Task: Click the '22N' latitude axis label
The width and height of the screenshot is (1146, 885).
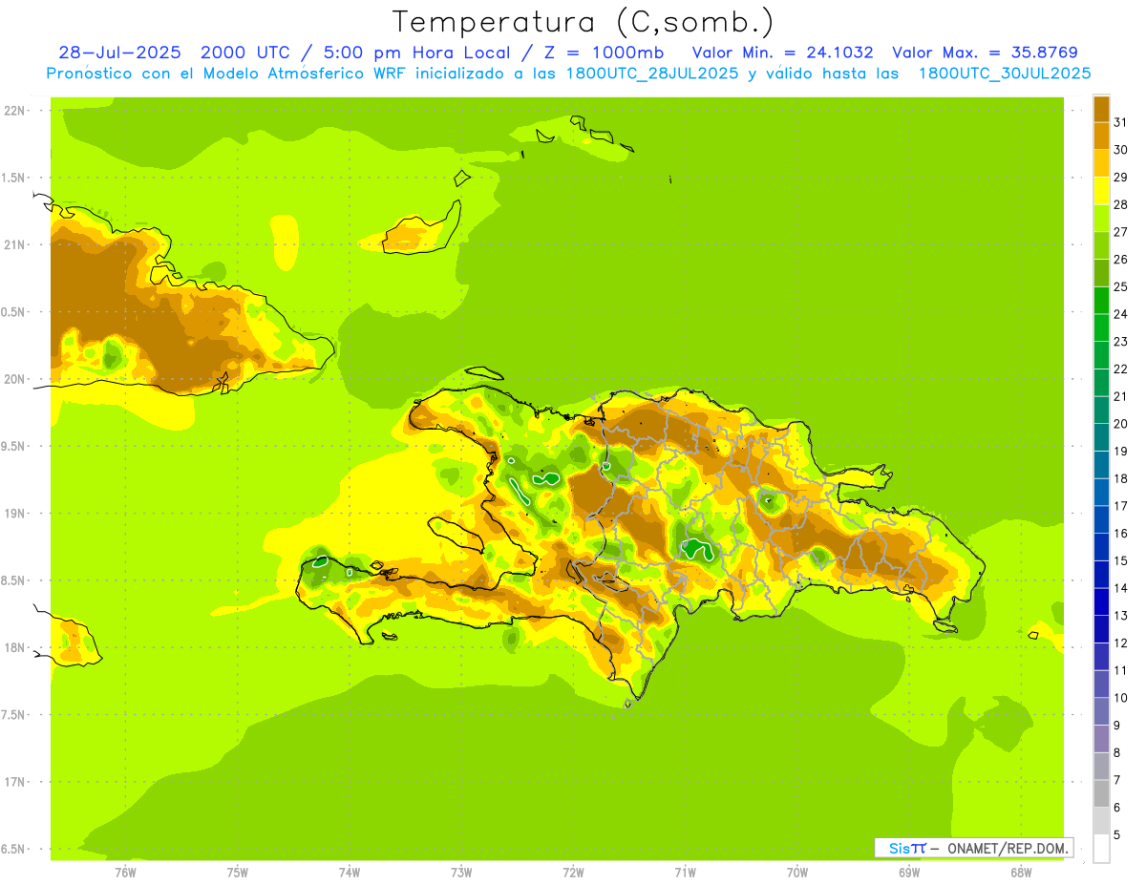Action: coord(13,111)
